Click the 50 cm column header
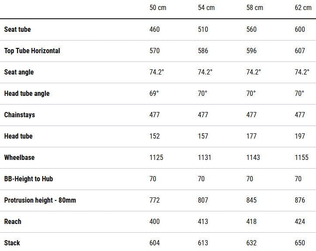Viewport: 316px width, 251px height. (x=158, y=8)
